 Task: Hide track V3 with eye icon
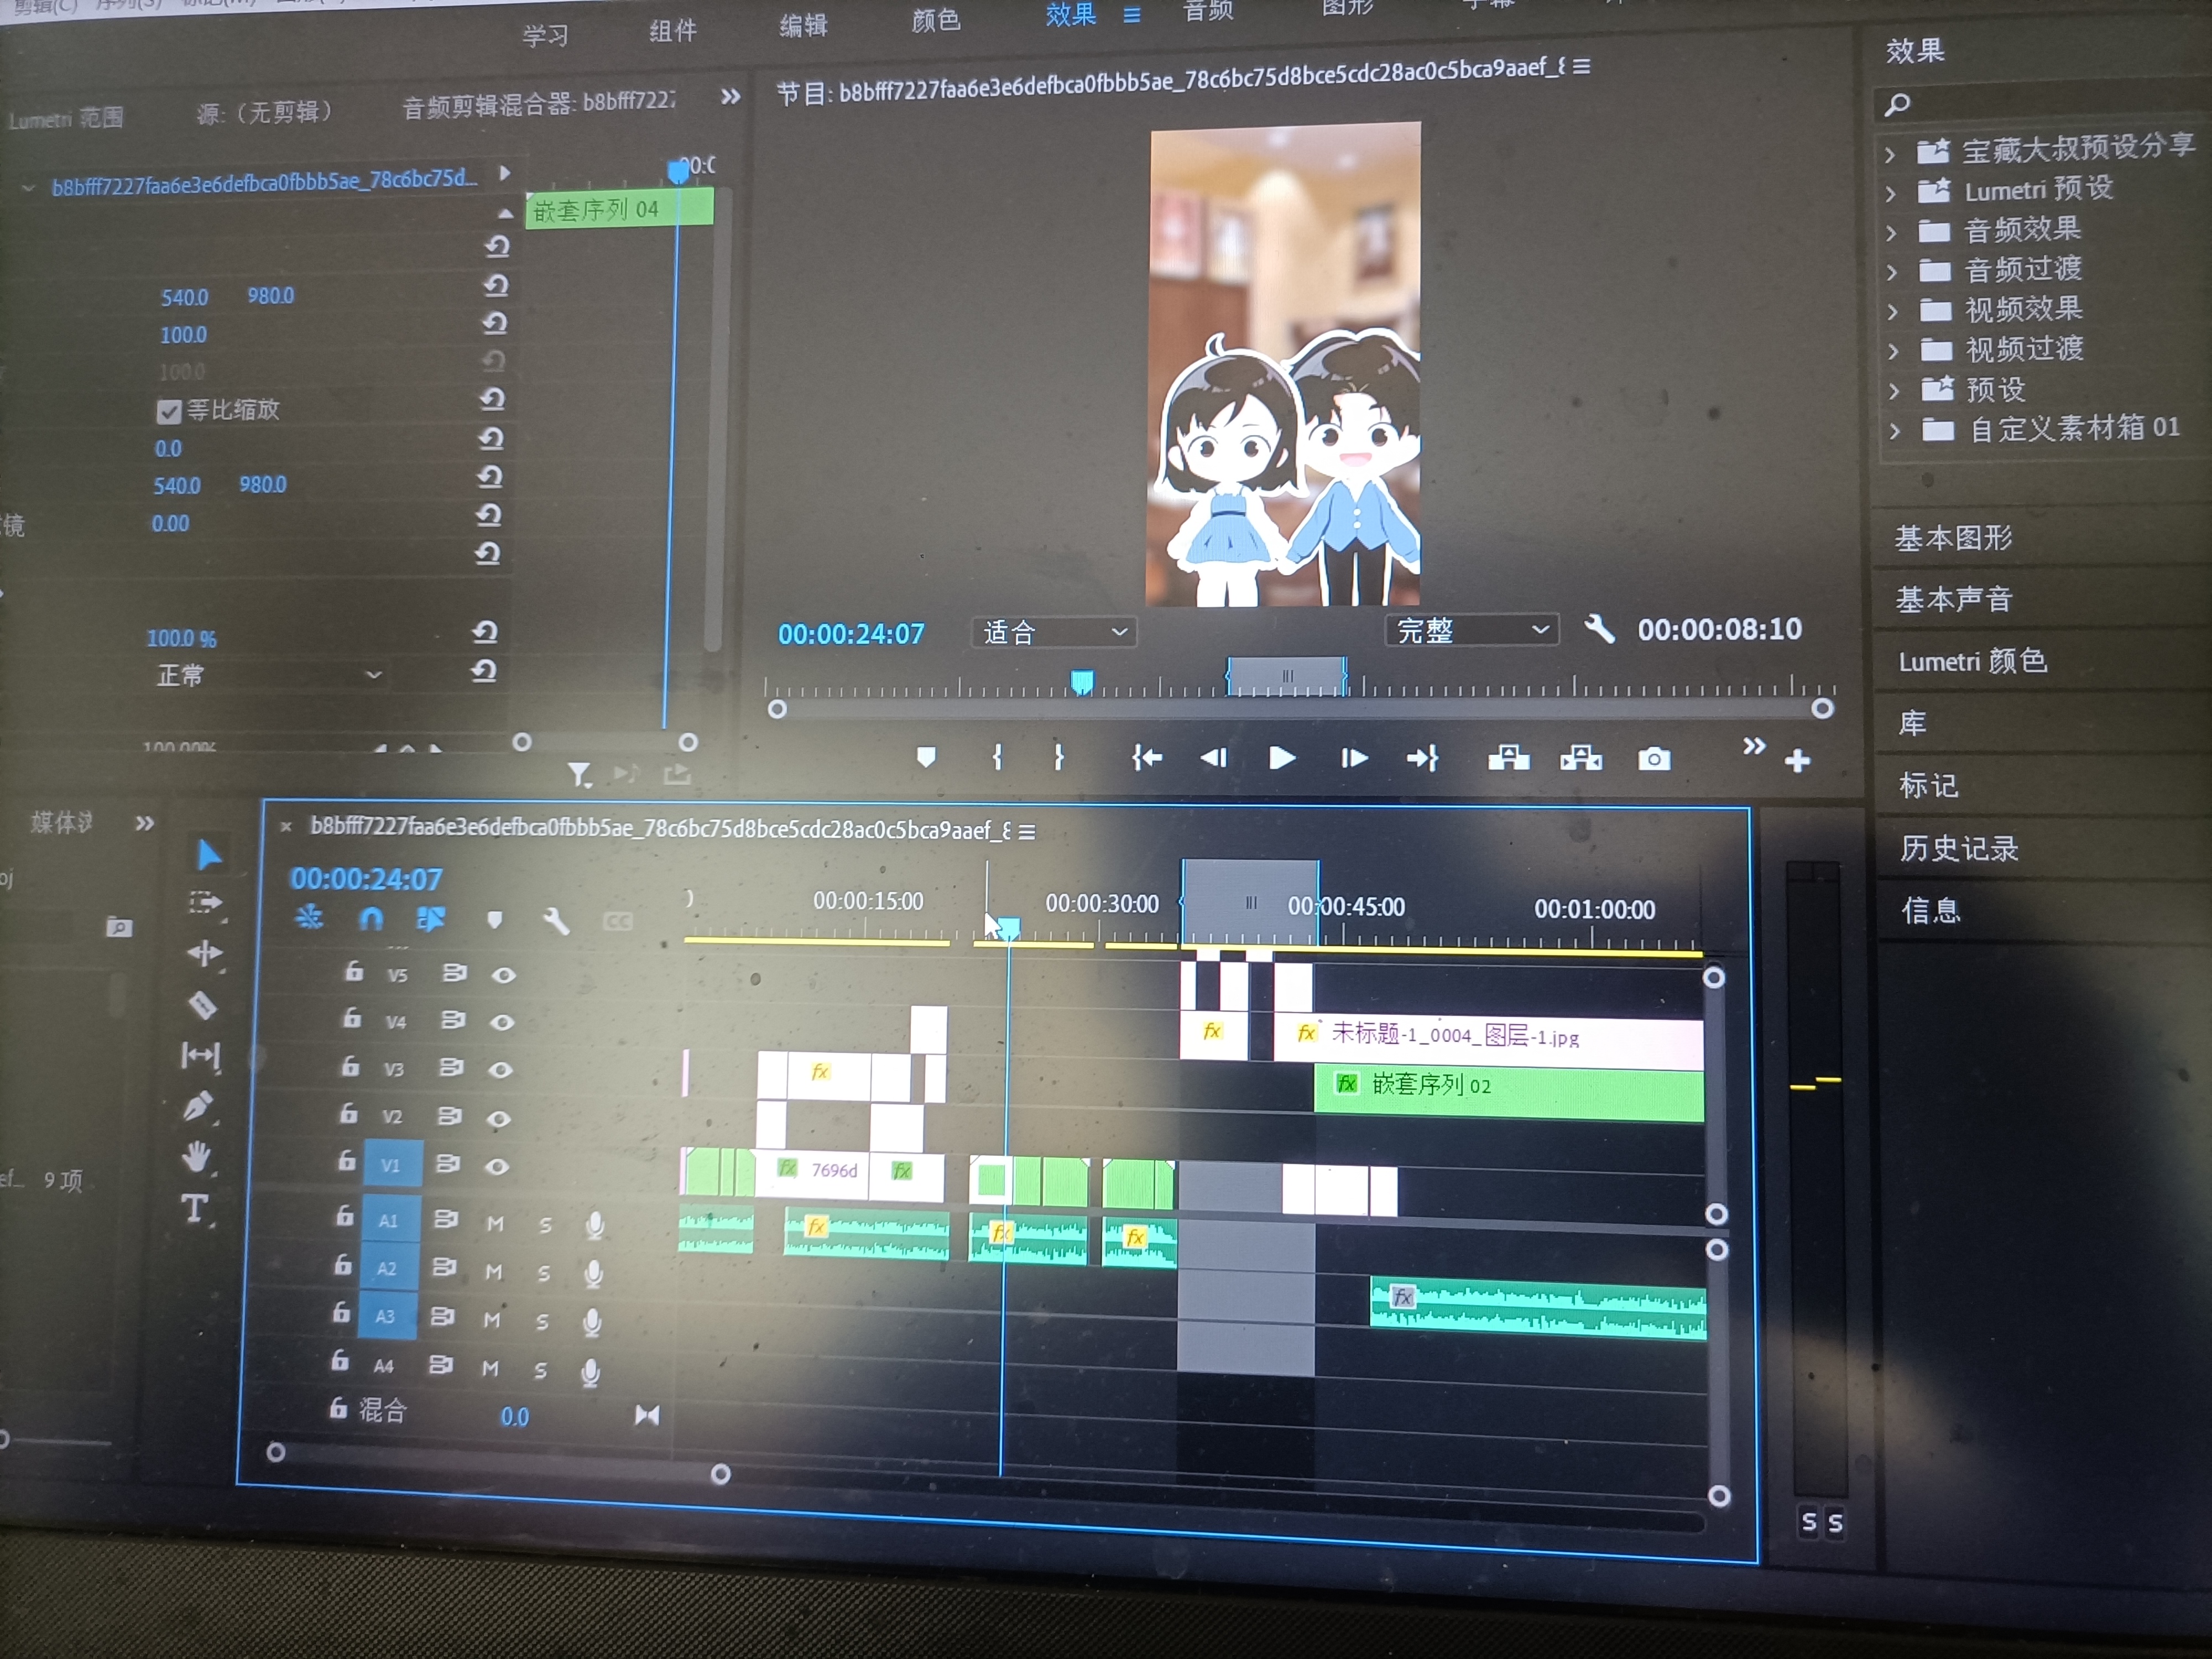pos(500,1069)
